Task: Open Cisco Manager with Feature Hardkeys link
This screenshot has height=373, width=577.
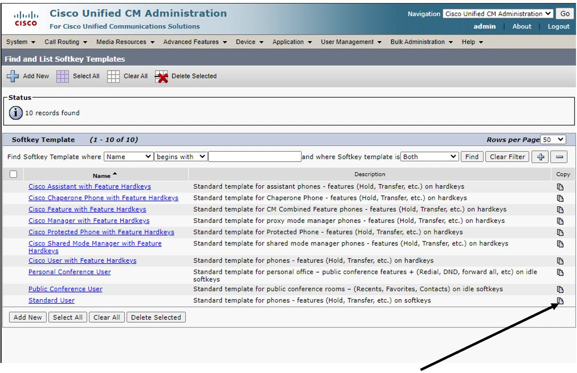Action: pyautogui.click(x=89, y=221)
